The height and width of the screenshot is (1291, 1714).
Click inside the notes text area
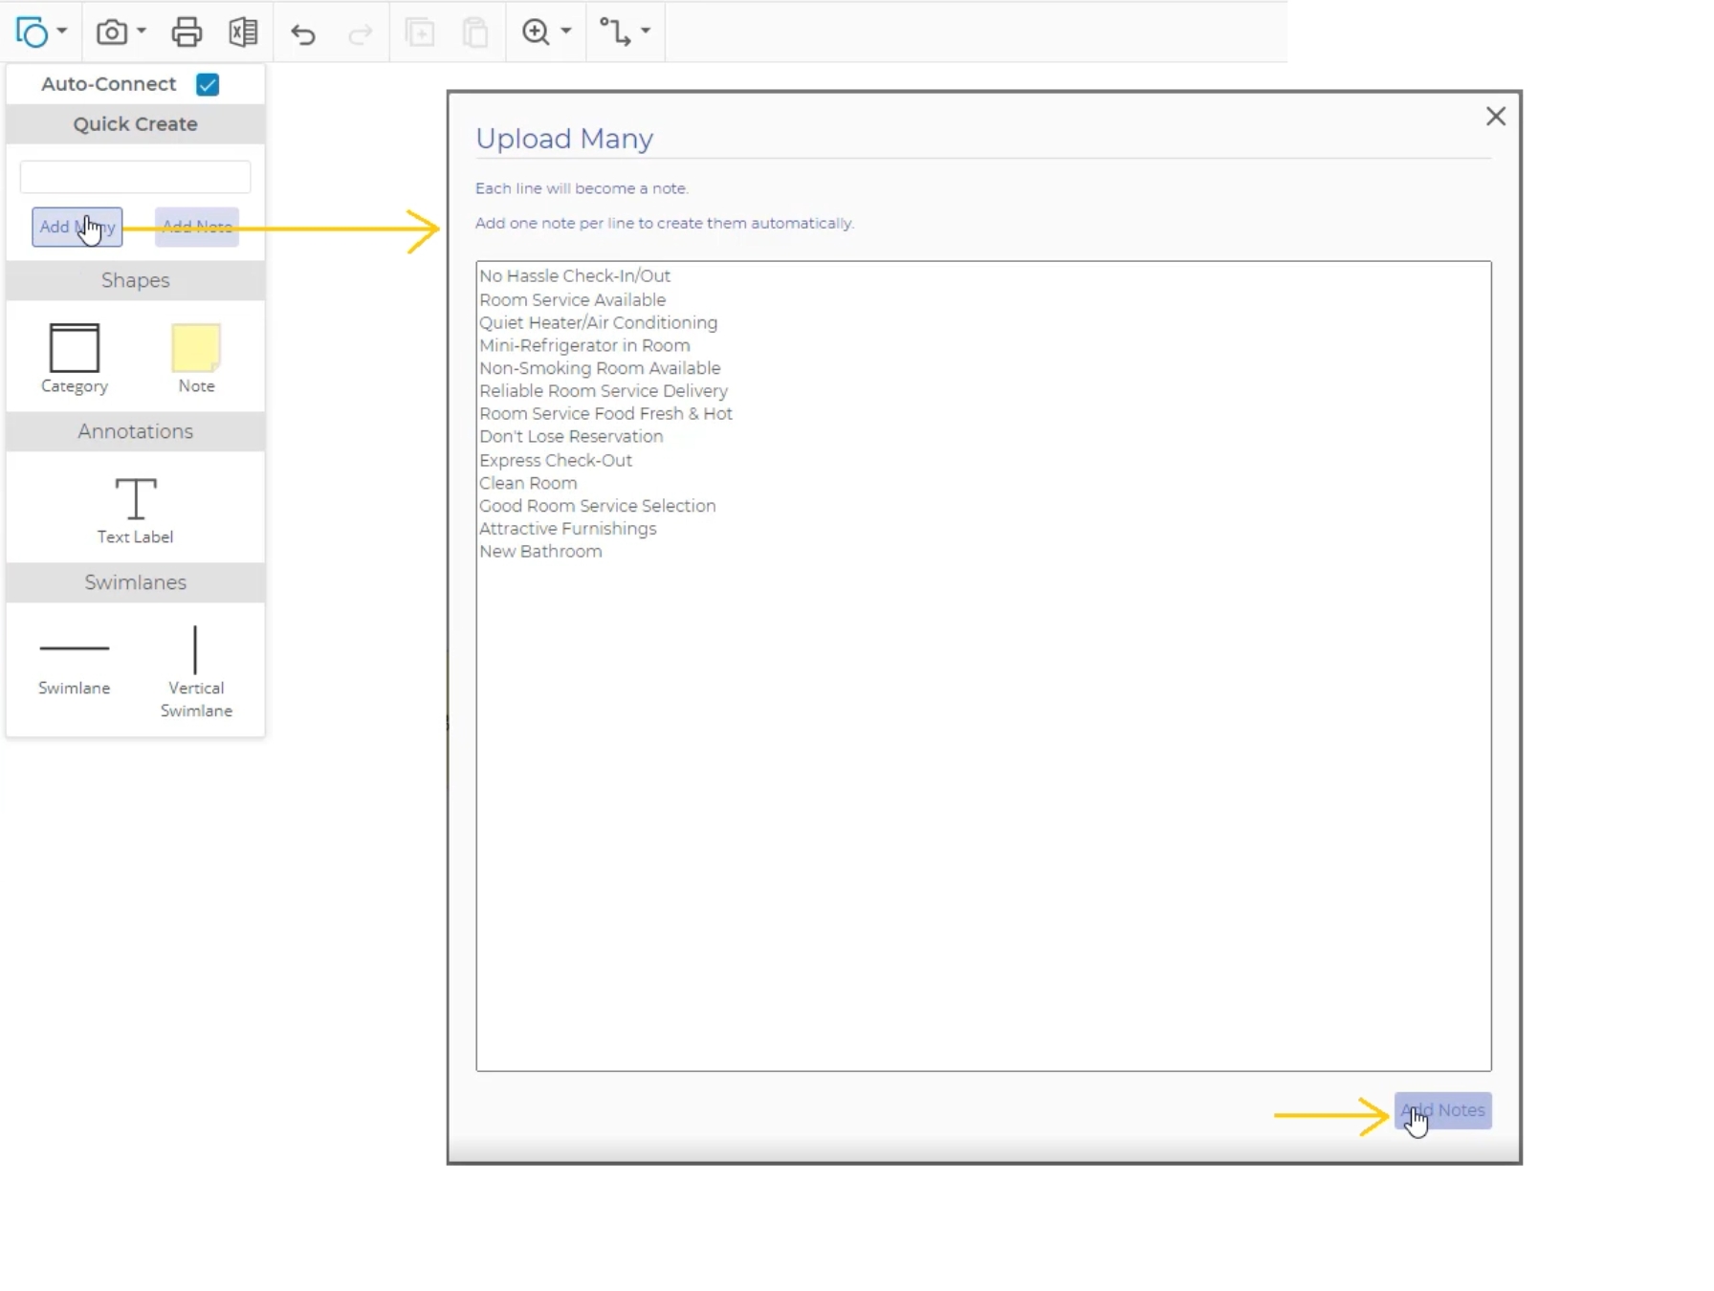(983, 666)
